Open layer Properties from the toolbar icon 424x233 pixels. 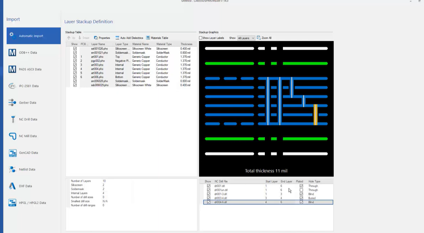[x=96, y=38]
